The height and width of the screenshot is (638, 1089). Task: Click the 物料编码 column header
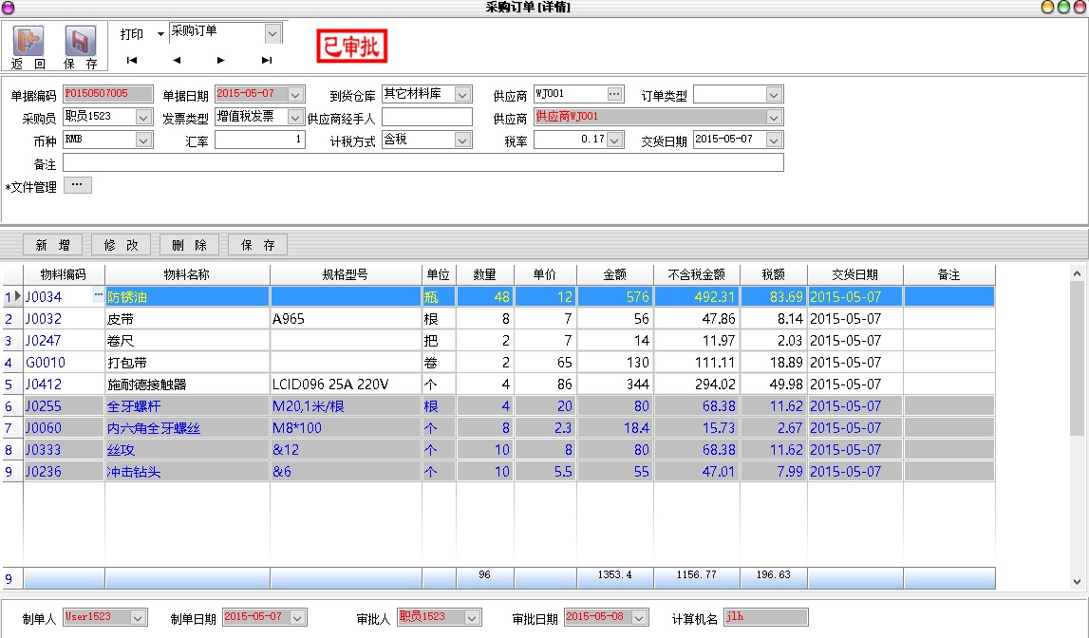point(64,275)
